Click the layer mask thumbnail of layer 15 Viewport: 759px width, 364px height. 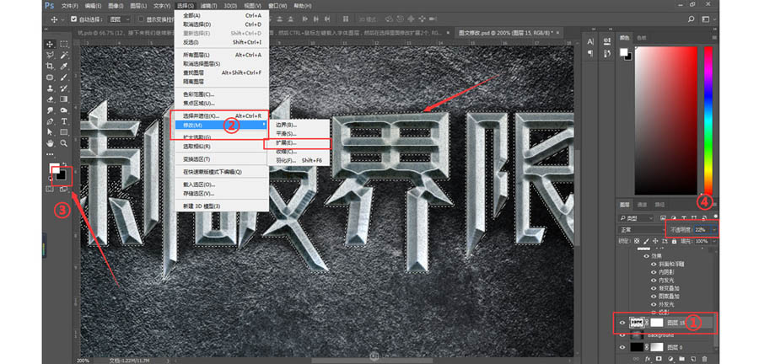[656, 323]
